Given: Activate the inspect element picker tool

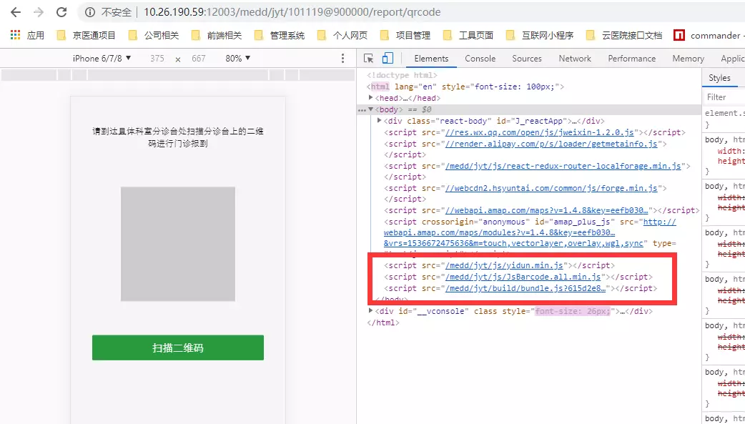Looking at the screenshot, I should [368, 59].
